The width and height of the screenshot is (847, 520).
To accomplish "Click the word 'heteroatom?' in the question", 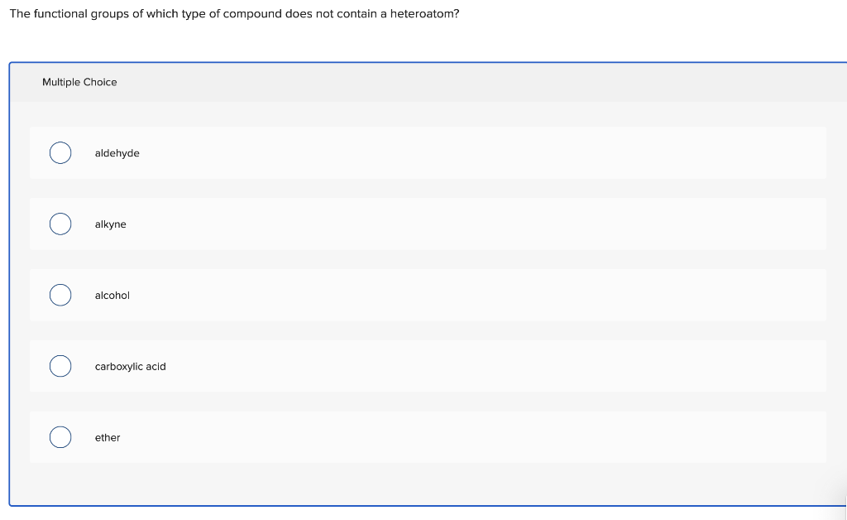I will tap(424, 14).
